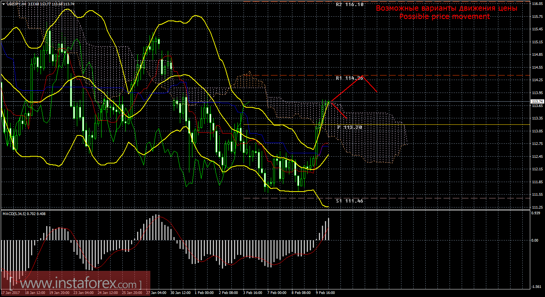Click the 30 Jan 12:00 time label
This screenshot has height=297, width=545.
(x=180, y=293)
